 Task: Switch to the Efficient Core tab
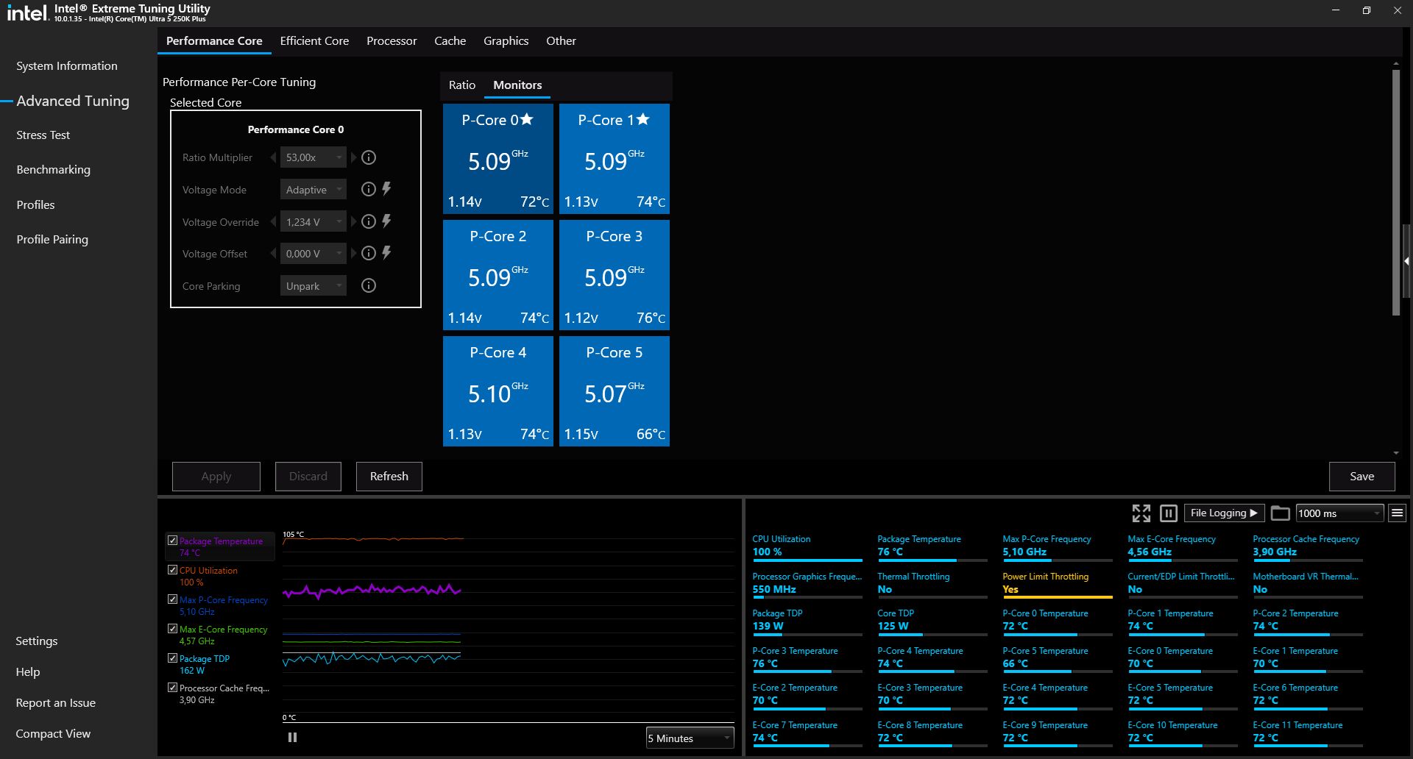click(314, 41)
